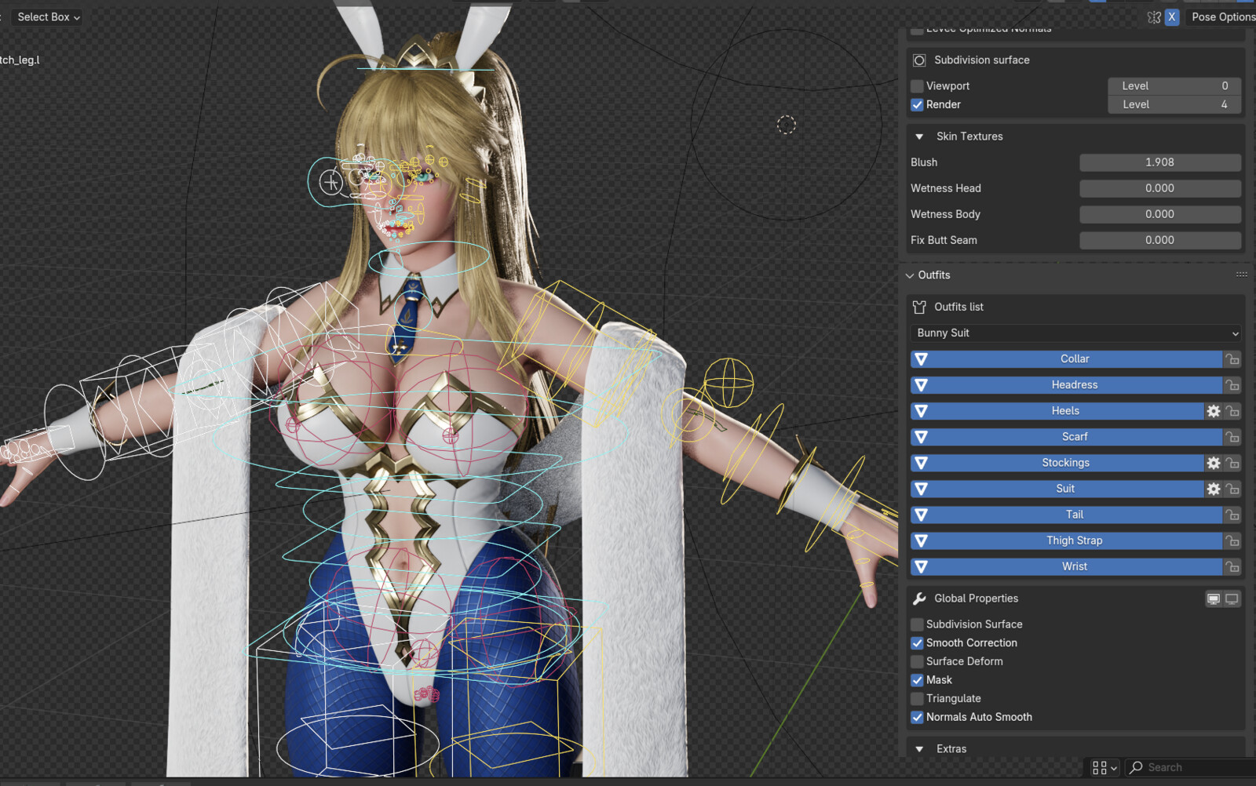Click the Global Properties wrench icon
Screen dimensions: 1256x786
pos(918,598)
